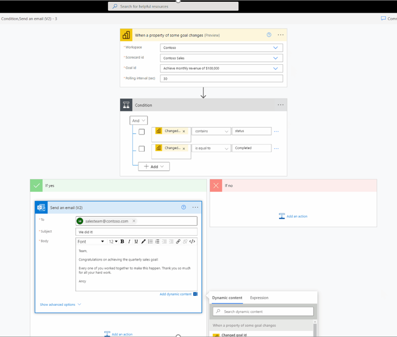Screen dimensions: 397x337
Task: Toggle italic formatting in email body
Action: coord(129,241)
